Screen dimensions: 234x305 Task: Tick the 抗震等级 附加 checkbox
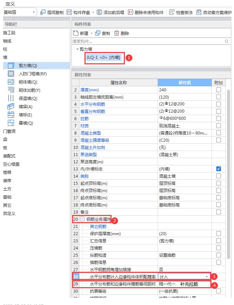(x=219, y=291)
